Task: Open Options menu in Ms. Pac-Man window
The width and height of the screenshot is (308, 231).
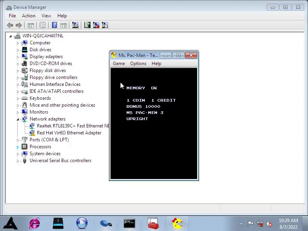Action: (138, 64)
